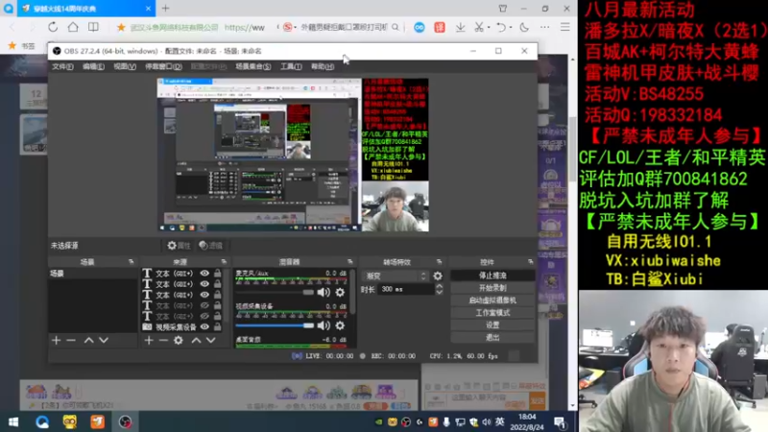Increase the 时长 duration with up arrow

tap(440, 286)
